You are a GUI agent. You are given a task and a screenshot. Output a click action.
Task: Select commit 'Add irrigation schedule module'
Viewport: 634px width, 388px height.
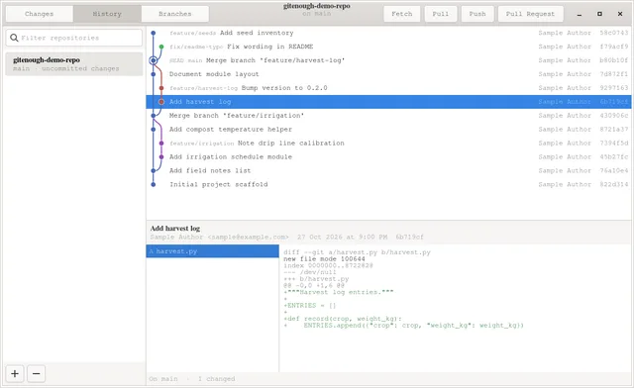(388, 156)
